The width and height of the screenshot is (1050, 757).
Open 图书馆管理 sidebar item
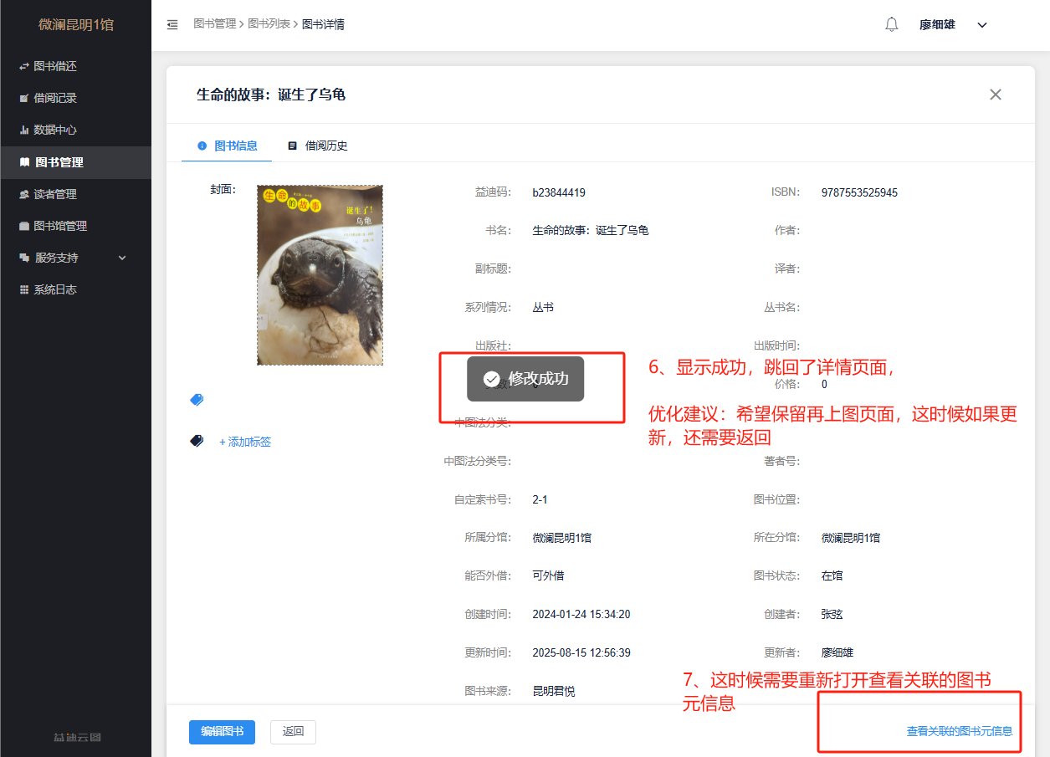pos(60,226)
